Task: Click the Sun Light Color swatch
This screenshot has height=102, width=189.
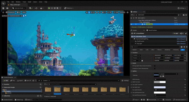Action: click(160, 87)
